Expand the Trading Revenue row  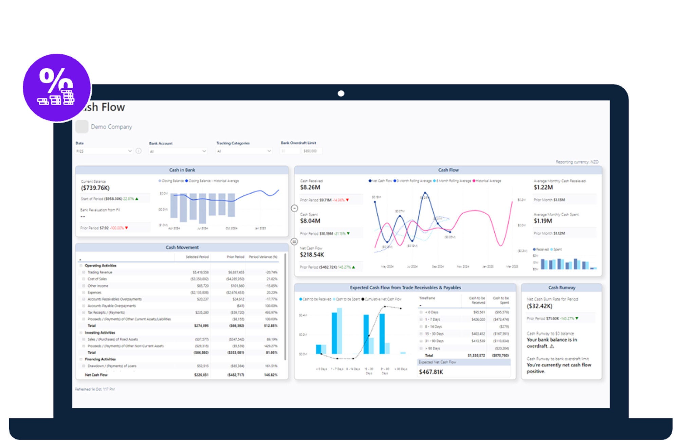[x=84, y=272]
